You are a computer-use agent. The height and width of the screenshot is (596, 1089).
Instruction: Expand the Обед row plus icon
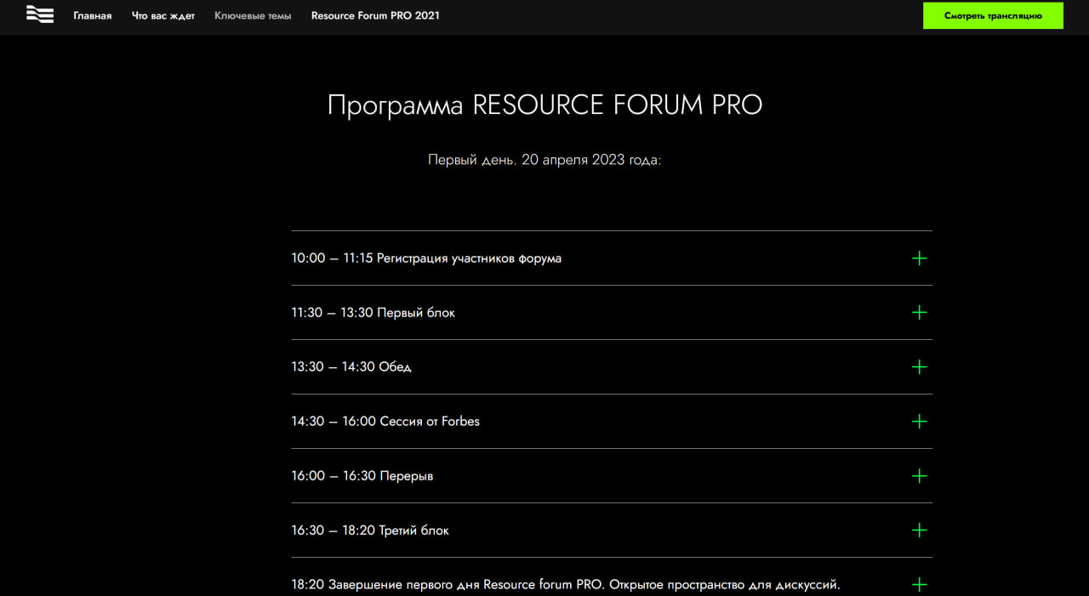[919, 366]
